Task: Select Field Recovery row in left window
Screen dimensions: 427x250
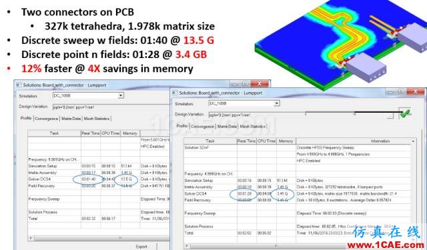Action: pos(99,186)
